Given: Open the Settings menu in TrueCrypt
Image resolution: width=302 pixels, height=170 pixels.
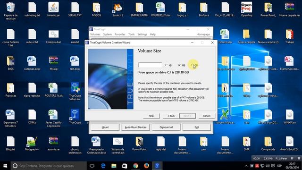Looking at the screenshot, I should (142, 34).
